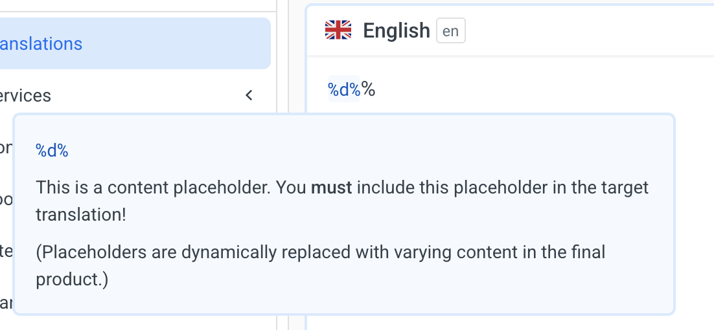Click the blue %d% title in the tooltip
This screenshot has height=330, width=714.
click(x=52, y=151)
